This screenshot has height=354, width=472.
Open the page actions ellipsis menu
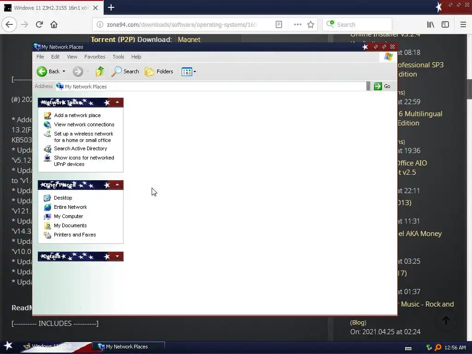(x=297, y=24)
